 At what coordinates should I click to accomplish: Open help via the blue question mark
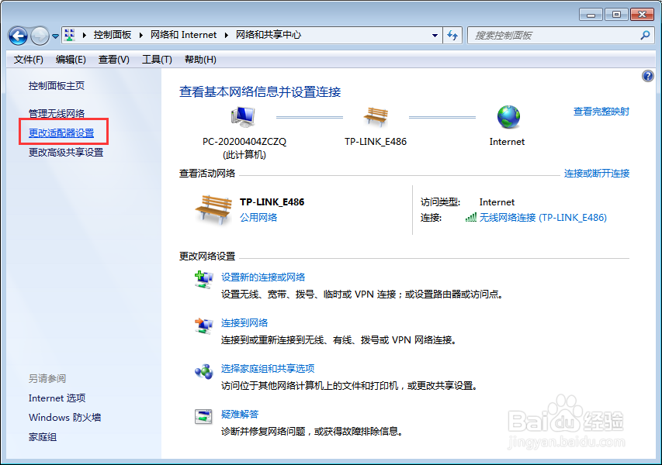click(x=648, y=76)
